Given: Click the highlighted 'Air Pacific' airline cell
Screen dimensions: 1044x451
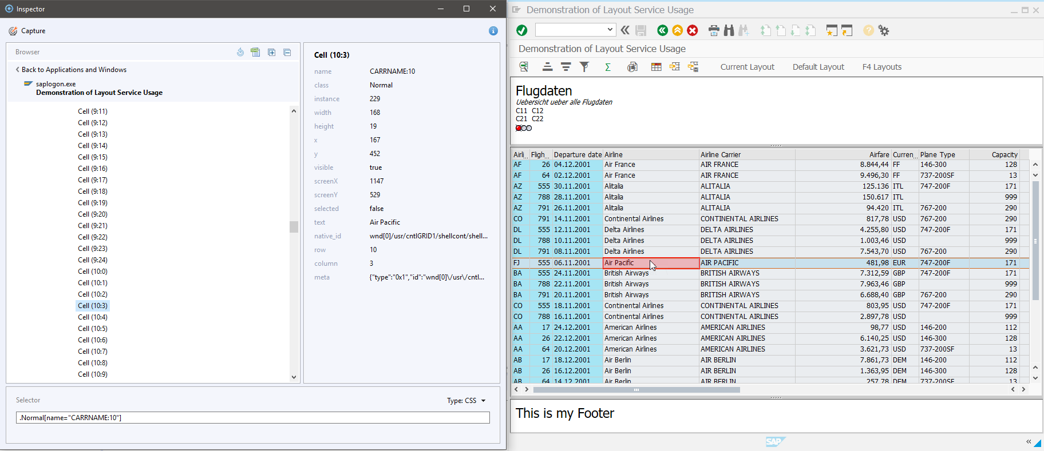Looking at the screenshot, I should coord(651,263).
